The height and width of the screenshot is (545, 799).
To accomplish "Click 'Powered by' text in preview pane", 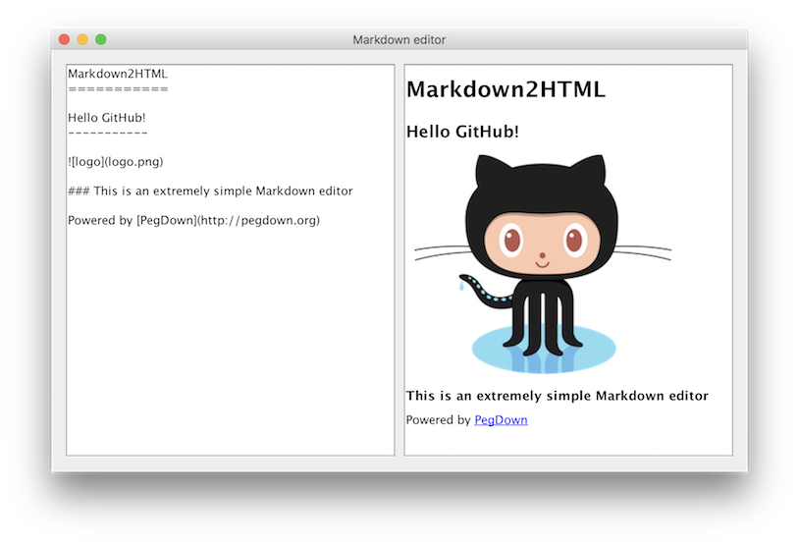I will (438, 420).
